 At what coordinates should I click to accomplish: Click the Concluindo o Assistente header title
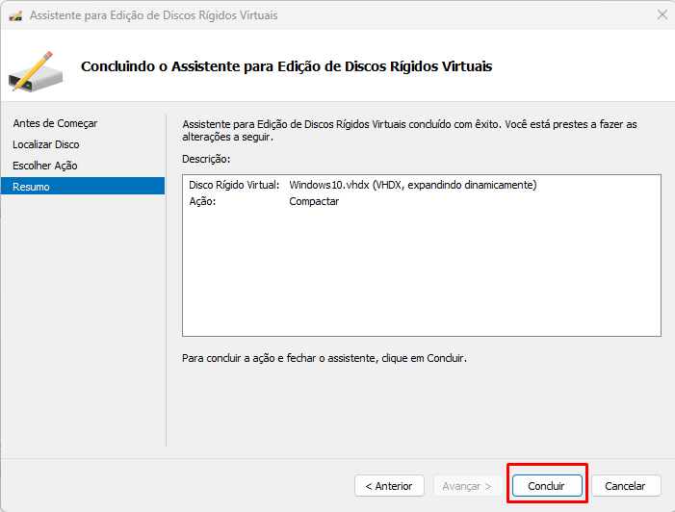(286, 67)
